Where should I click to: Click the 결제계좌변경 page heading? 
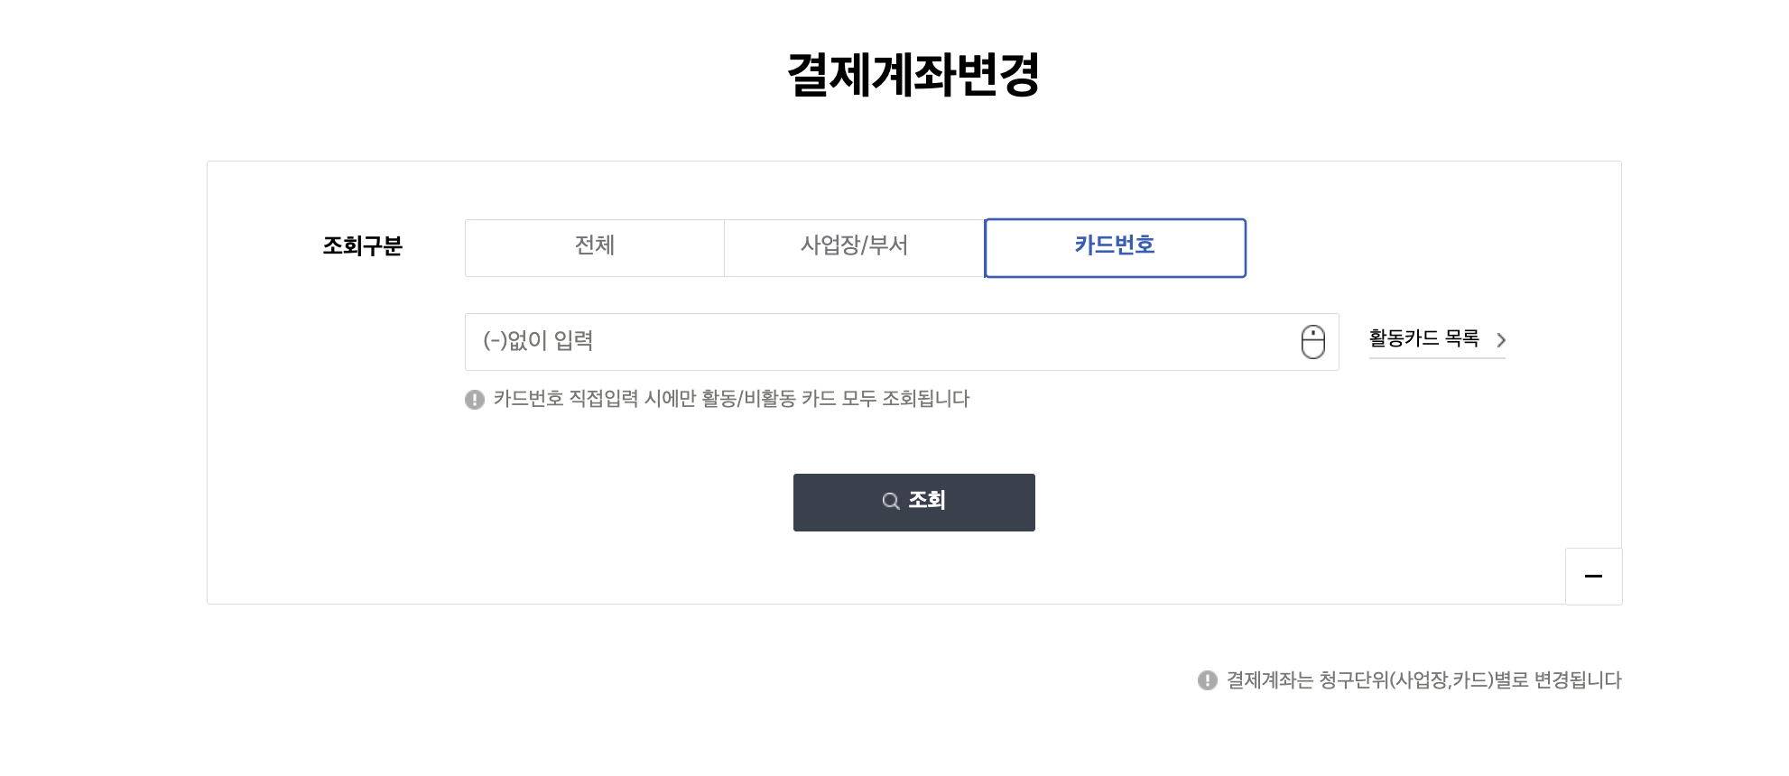click(x=913, y=75)
